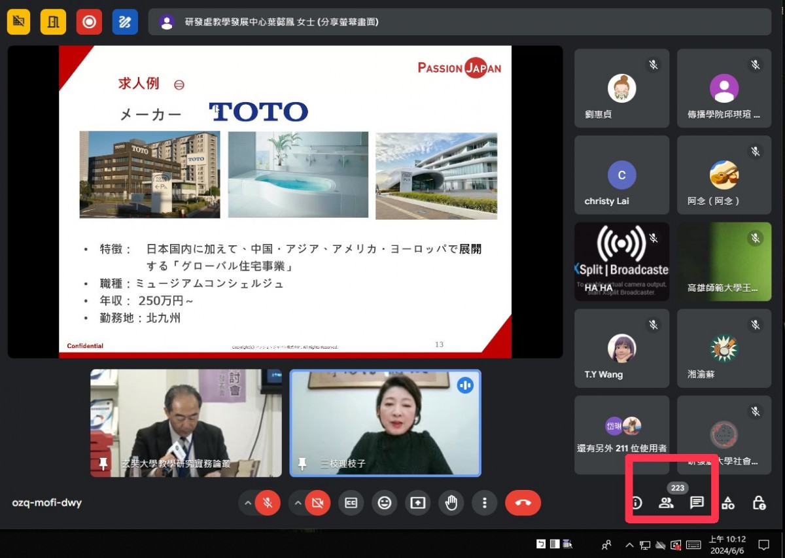The height and width of the screenshot is (558, 785).
Task: Unpin the 三枝理枝子 video tile
Action: (302, 463)
